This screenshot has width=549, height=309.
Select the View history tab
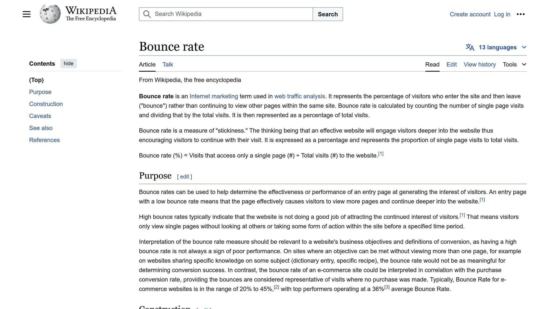click(x=480, y=65)
